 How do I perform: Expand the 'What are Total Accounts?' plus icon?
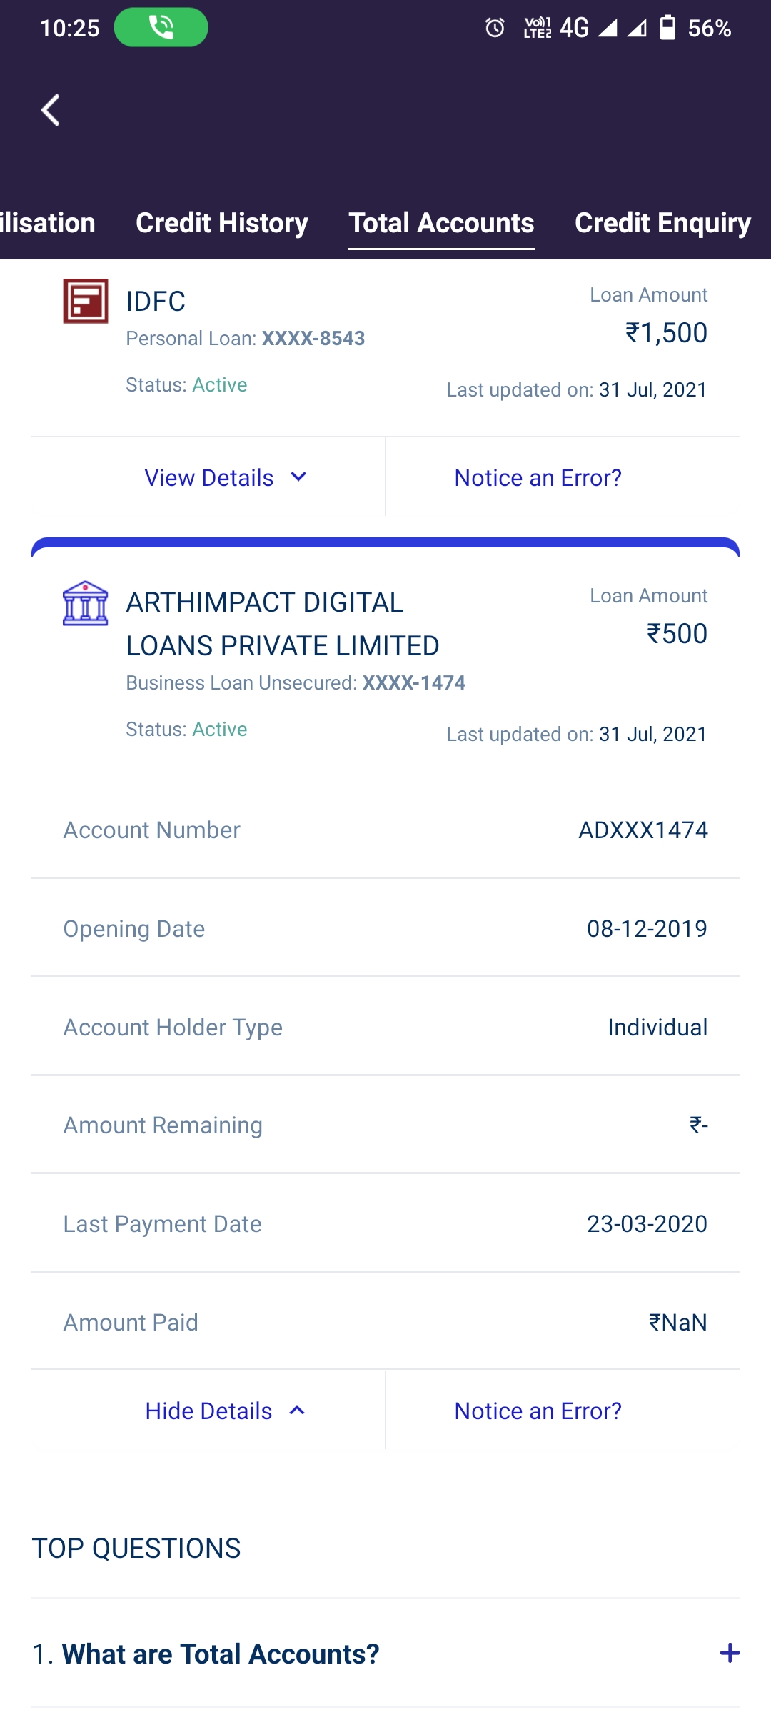(x=729, y=1653)
